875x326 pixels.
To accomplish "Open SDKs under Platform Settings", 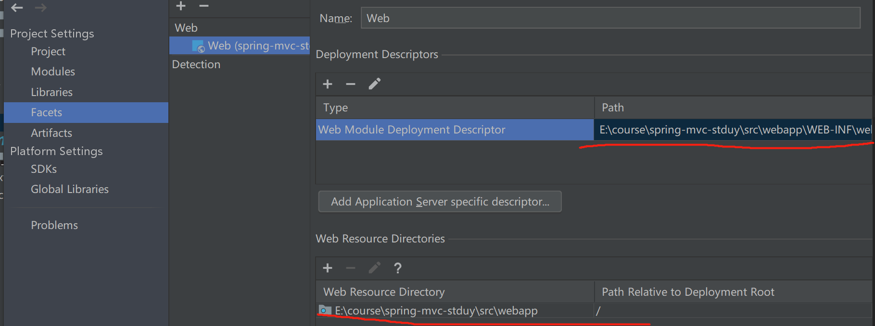I will click(x=44, y=169).
